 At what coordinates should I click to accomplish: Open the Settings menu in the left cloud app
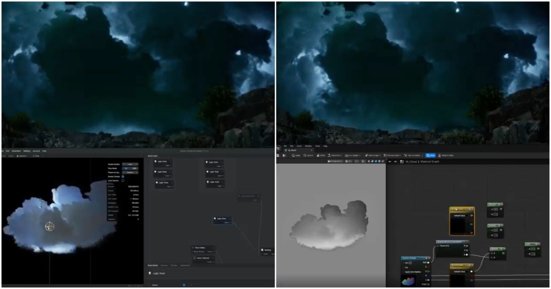[27, 151]
